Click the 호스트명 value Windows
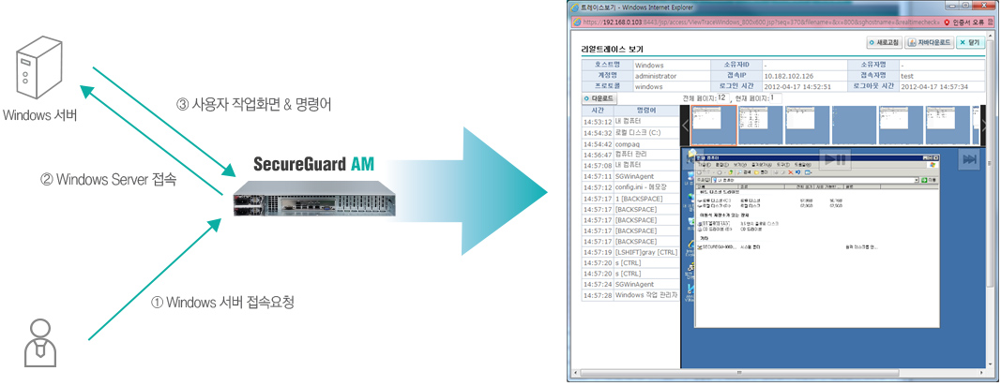Image resolution: width=1001 pixels, height=386 pixels. (649, 65)
